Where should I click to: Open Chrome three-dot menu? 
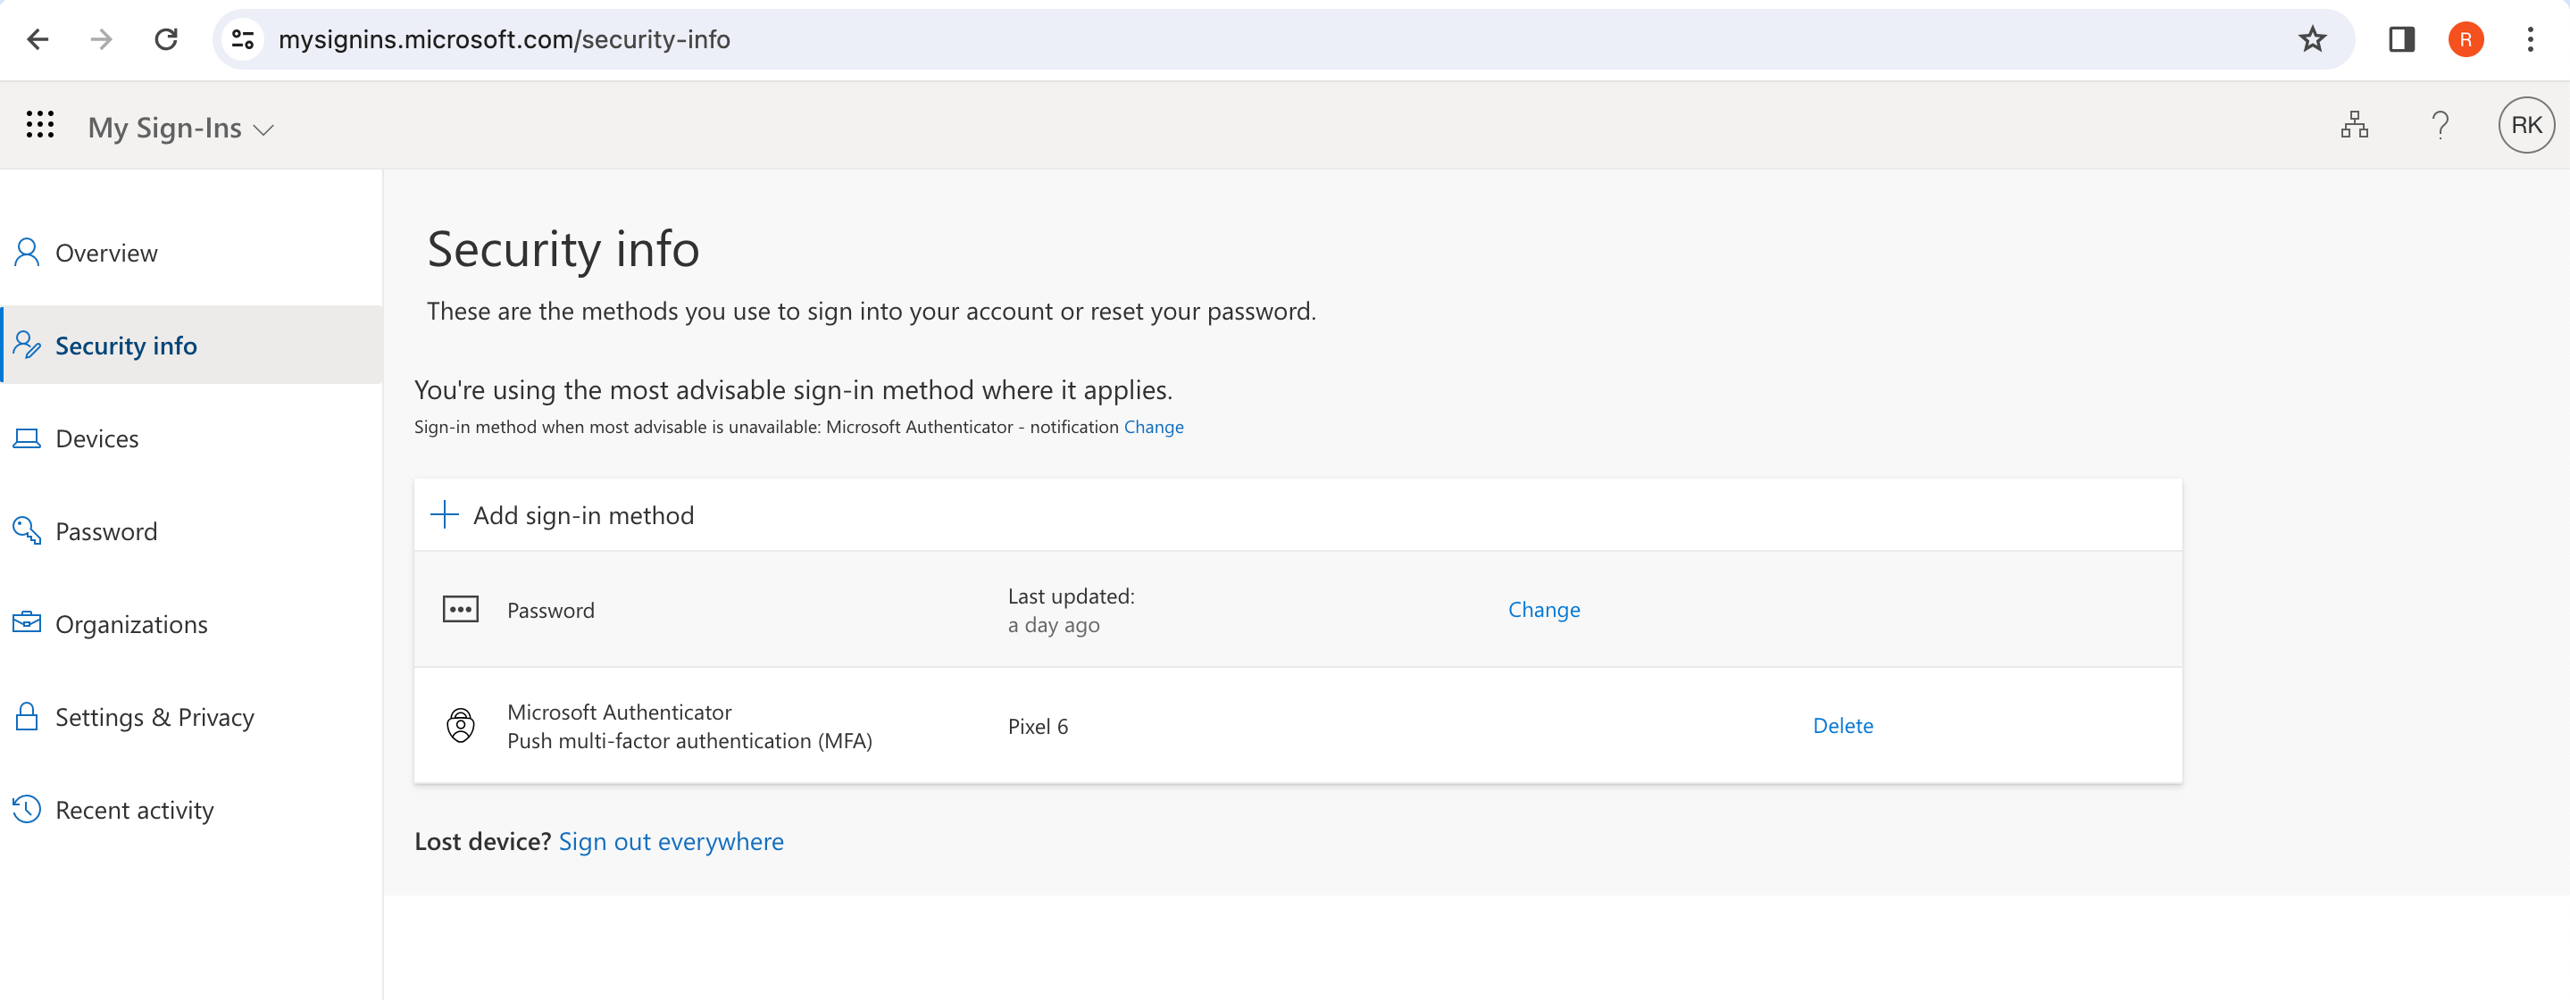[2529, 40]
